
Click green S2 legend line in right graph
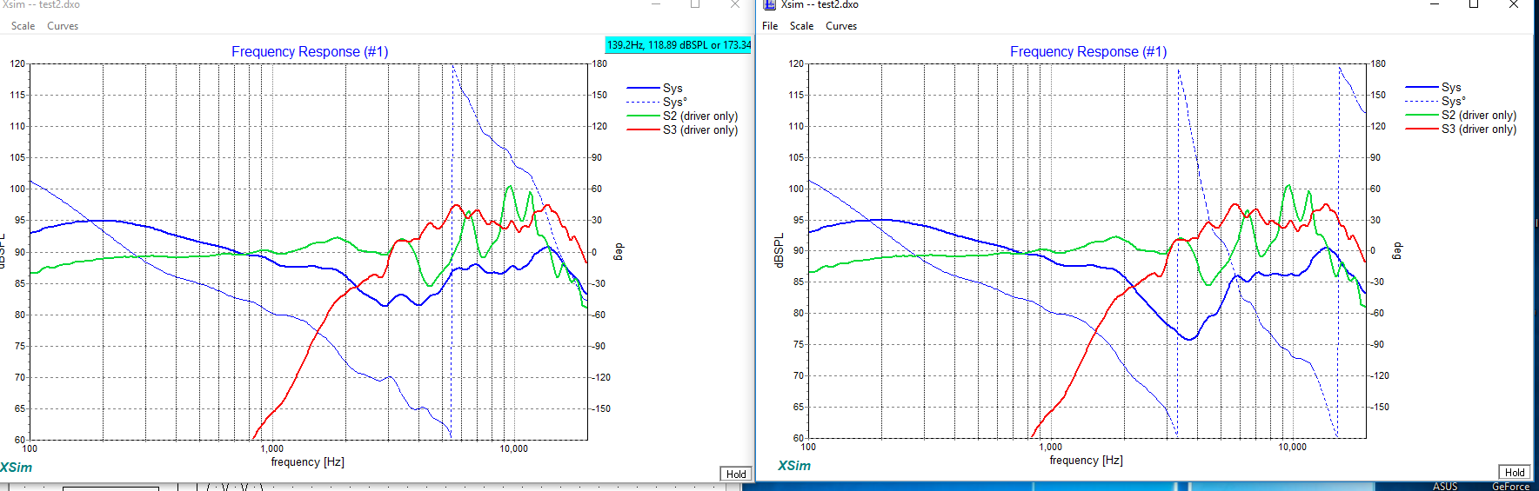[1422, 116]
